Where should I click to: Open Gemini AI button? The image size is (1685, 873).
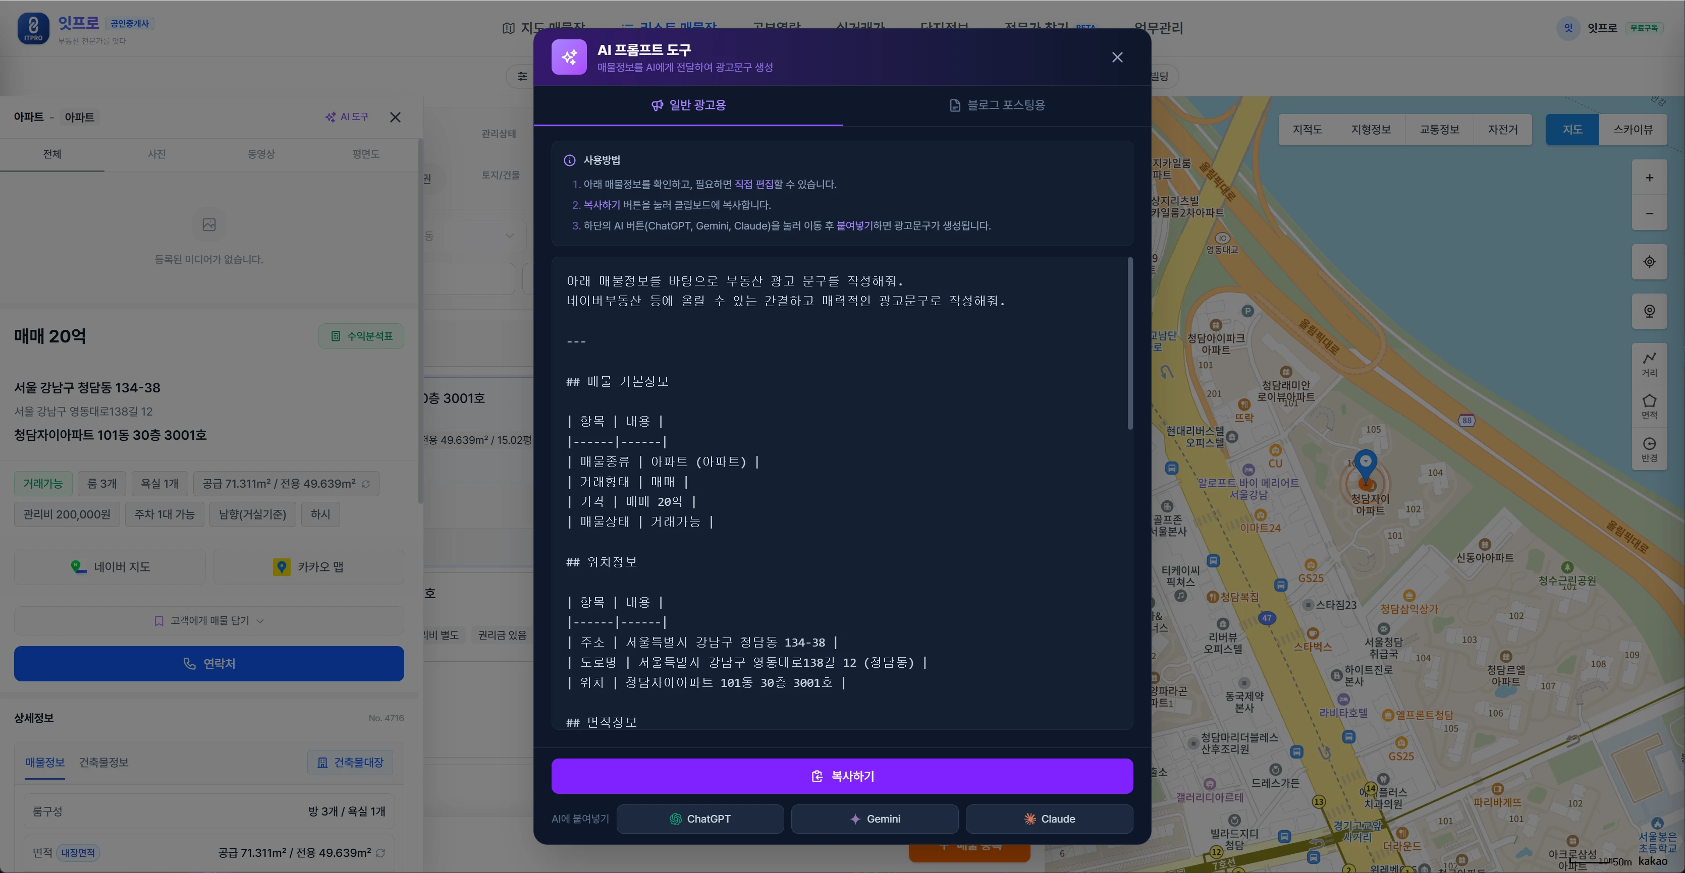point(875,819)
